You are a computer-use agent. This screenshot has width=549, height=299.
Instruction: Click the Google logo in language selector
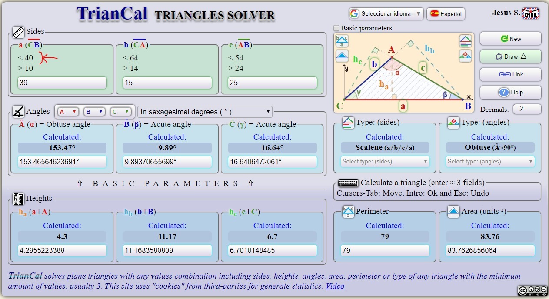coord(354,13)
